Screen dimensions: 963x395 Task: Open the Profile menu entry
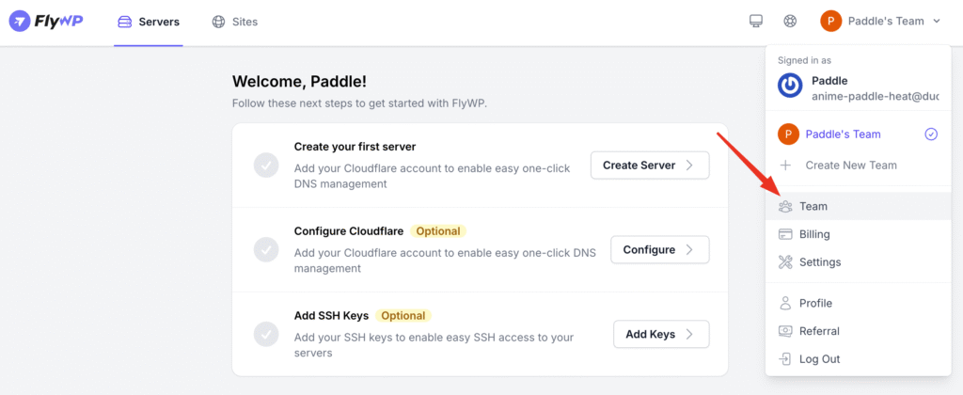click(858, 304)
